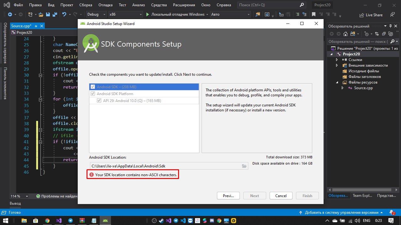This screenshot has height=225, width=401.
Task: Select Исходные файлы in Solution Explorer
Action: [x=364, y=71]
